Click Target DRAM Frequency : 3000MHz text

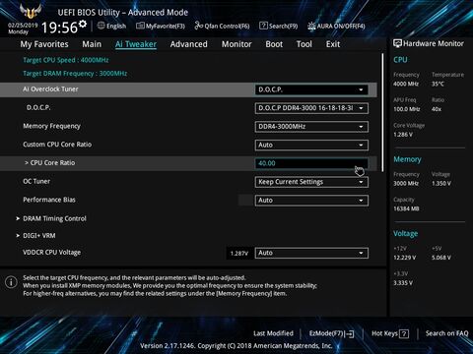75,74
